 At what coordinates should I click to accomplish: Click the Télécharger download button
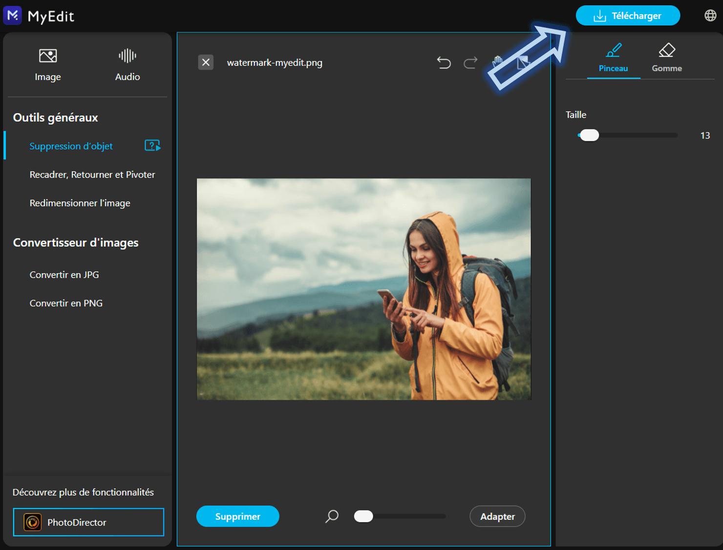pyautogui.click(x=628, y=16)
